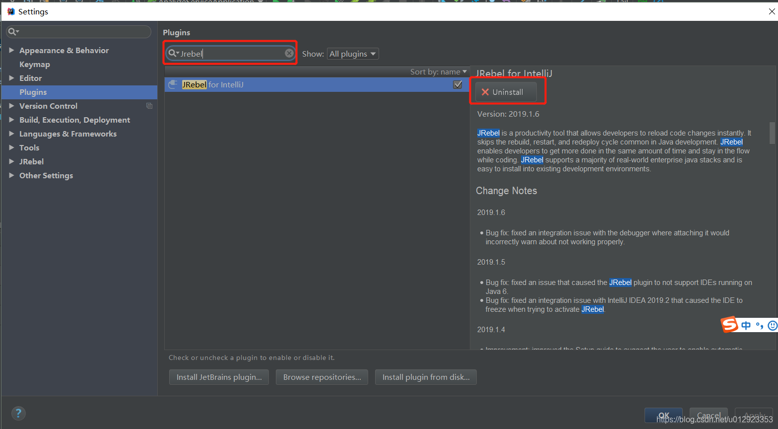Open the Show All plugins dropdown

click(x=353, y=54)
